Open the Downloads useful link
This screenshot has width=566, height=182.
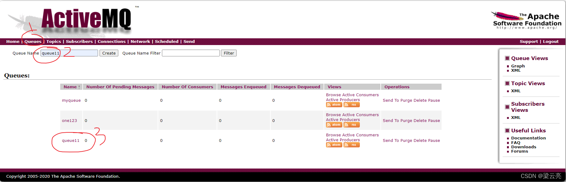point(524,147)
